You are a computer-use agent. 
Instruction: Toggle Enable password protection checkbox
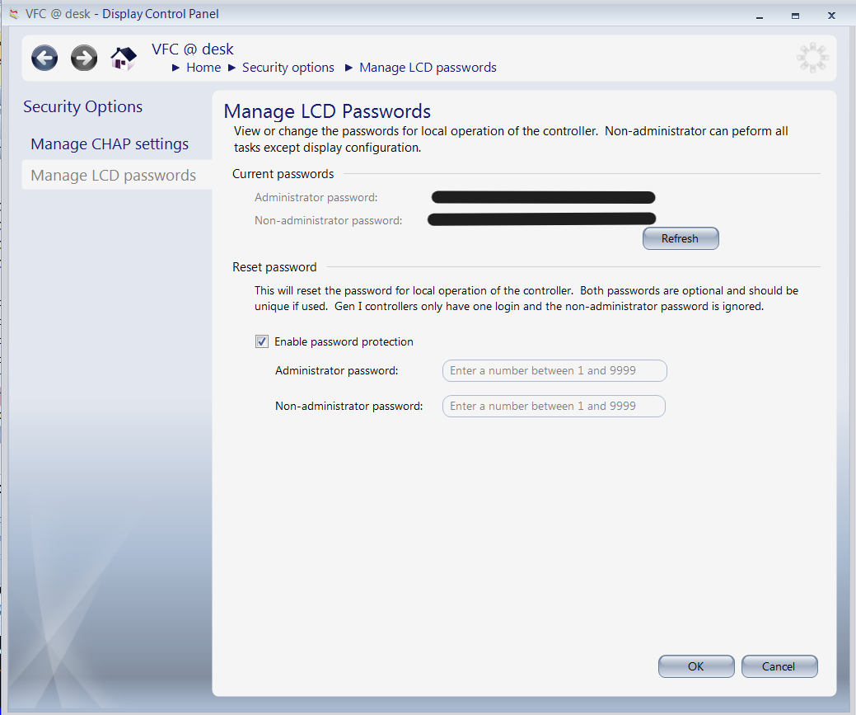(262, 341)
